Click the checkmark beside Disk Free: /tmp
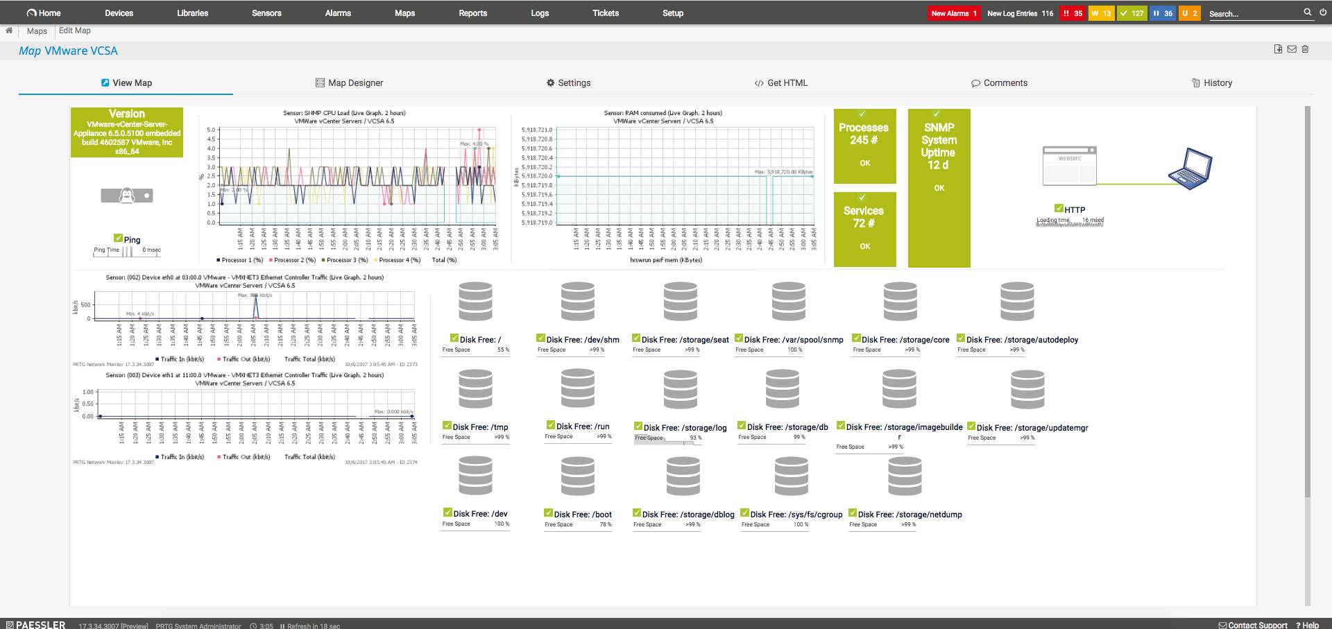 (447, 425)
